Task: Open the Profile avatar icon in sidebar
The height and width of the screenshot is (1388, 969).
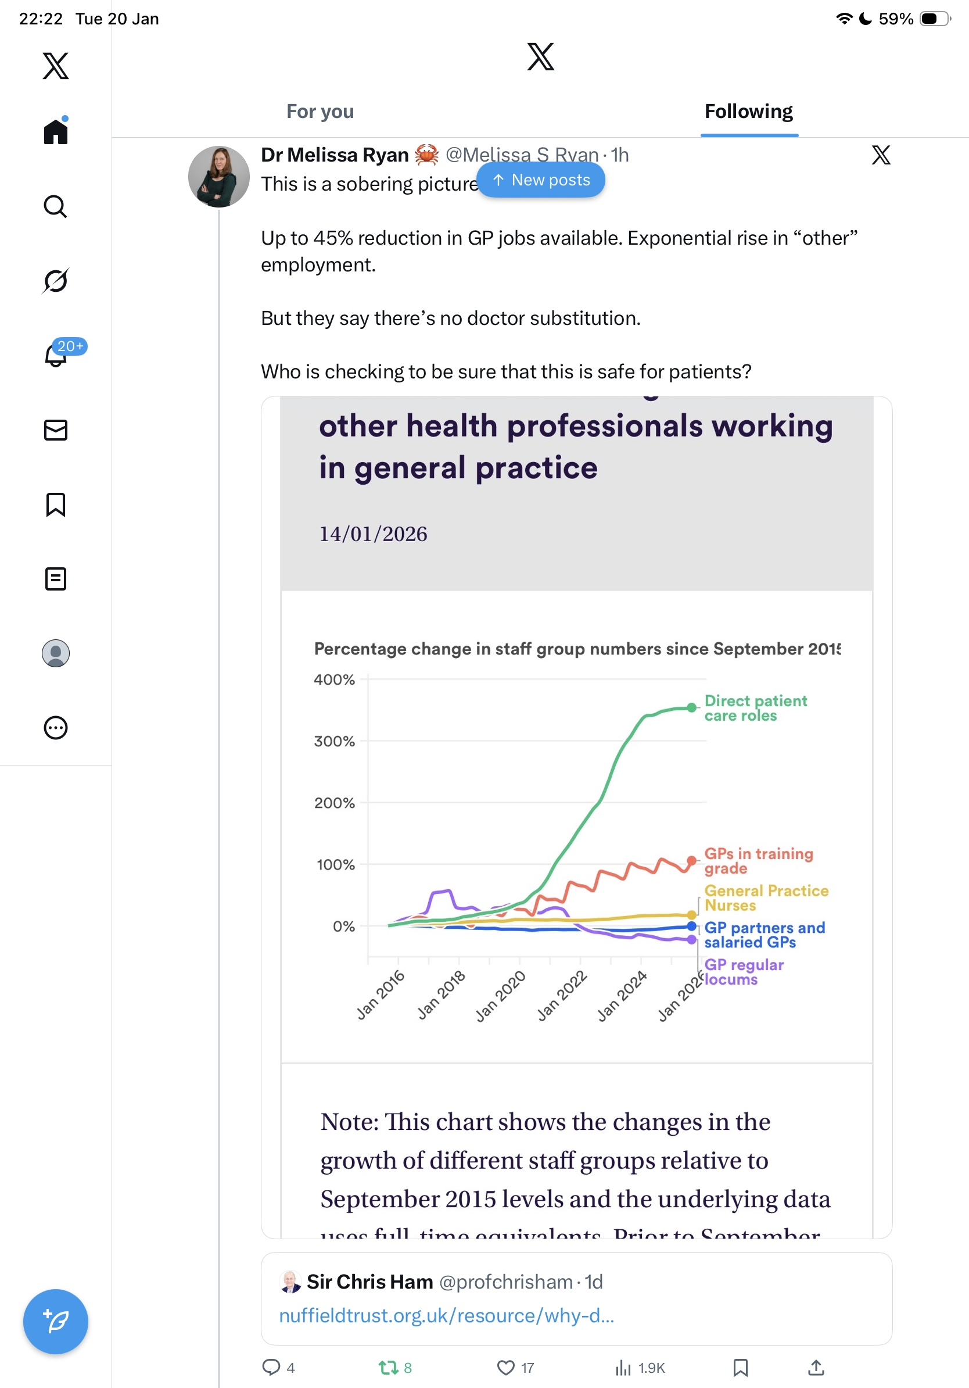Action: click(x=55, y=653)
